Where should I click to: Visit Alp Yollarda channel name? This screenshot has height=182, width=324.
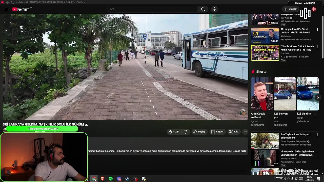286,36
